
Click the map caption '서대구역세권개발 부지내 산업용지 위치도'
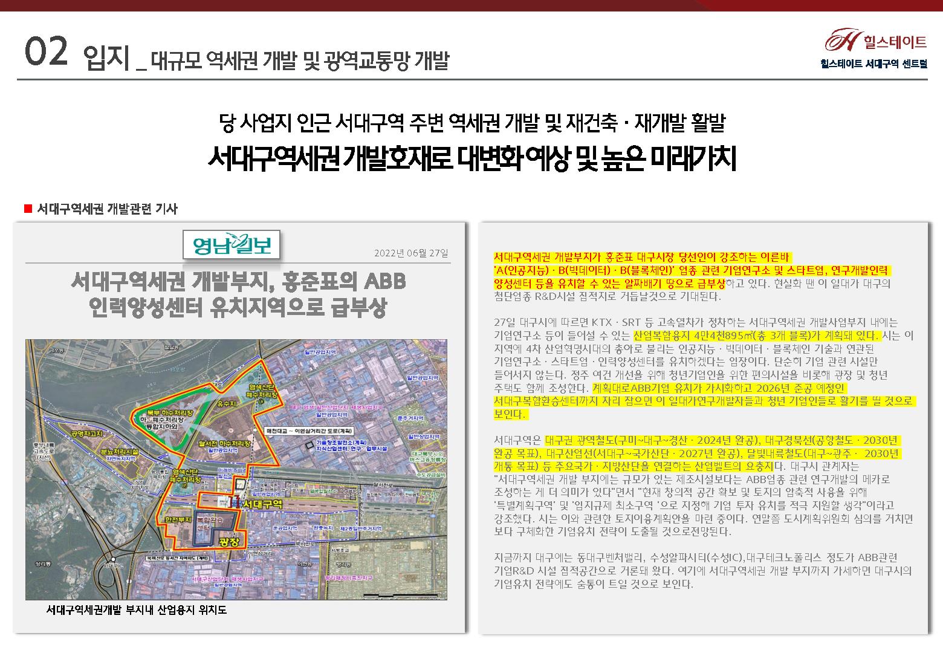coord(137,610)
